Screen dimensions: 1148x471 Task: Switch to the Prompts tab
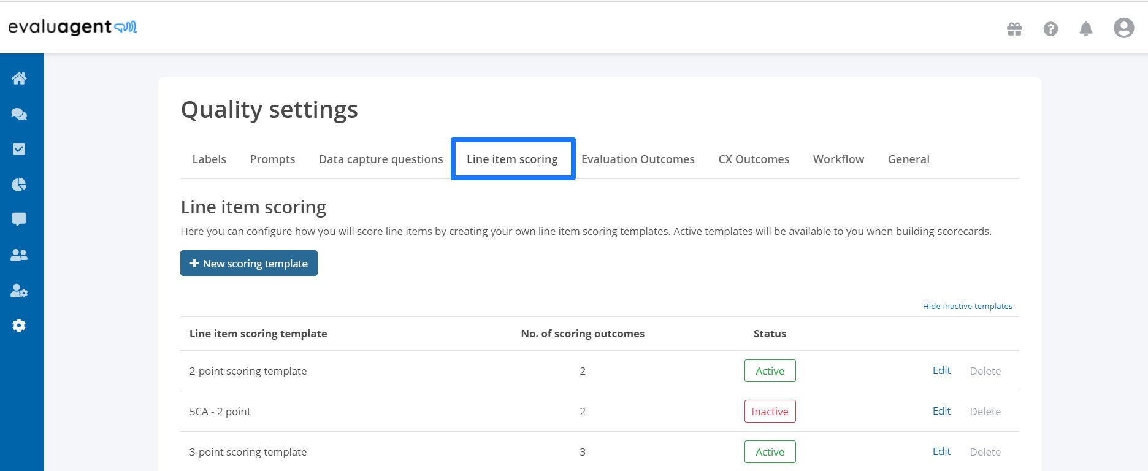[272, 159]
